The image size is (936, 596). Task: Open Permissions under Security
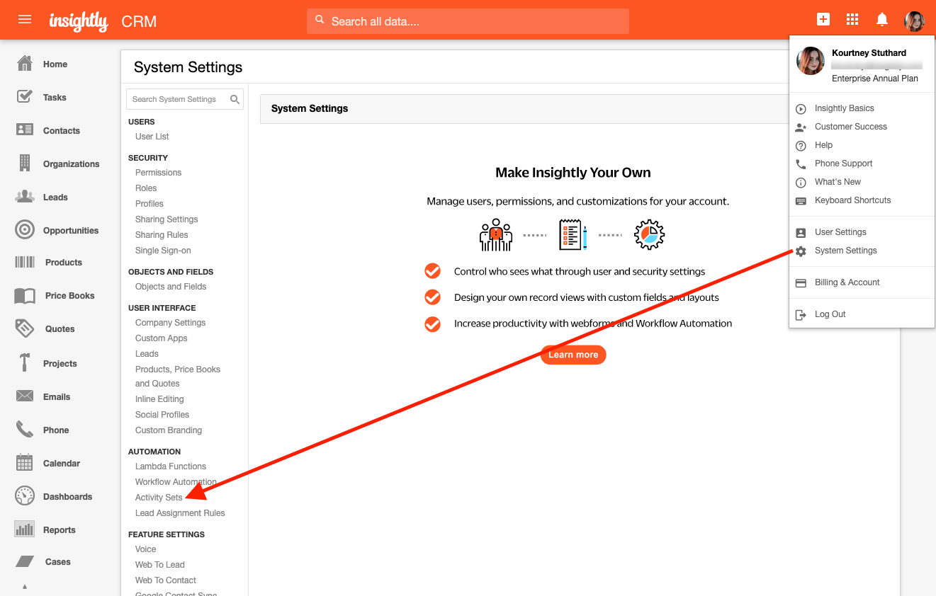point(159,173)
